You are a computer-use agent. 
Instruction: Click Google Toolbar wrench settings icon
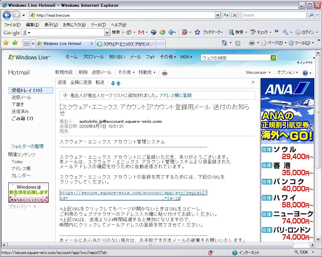coord(285,32)
